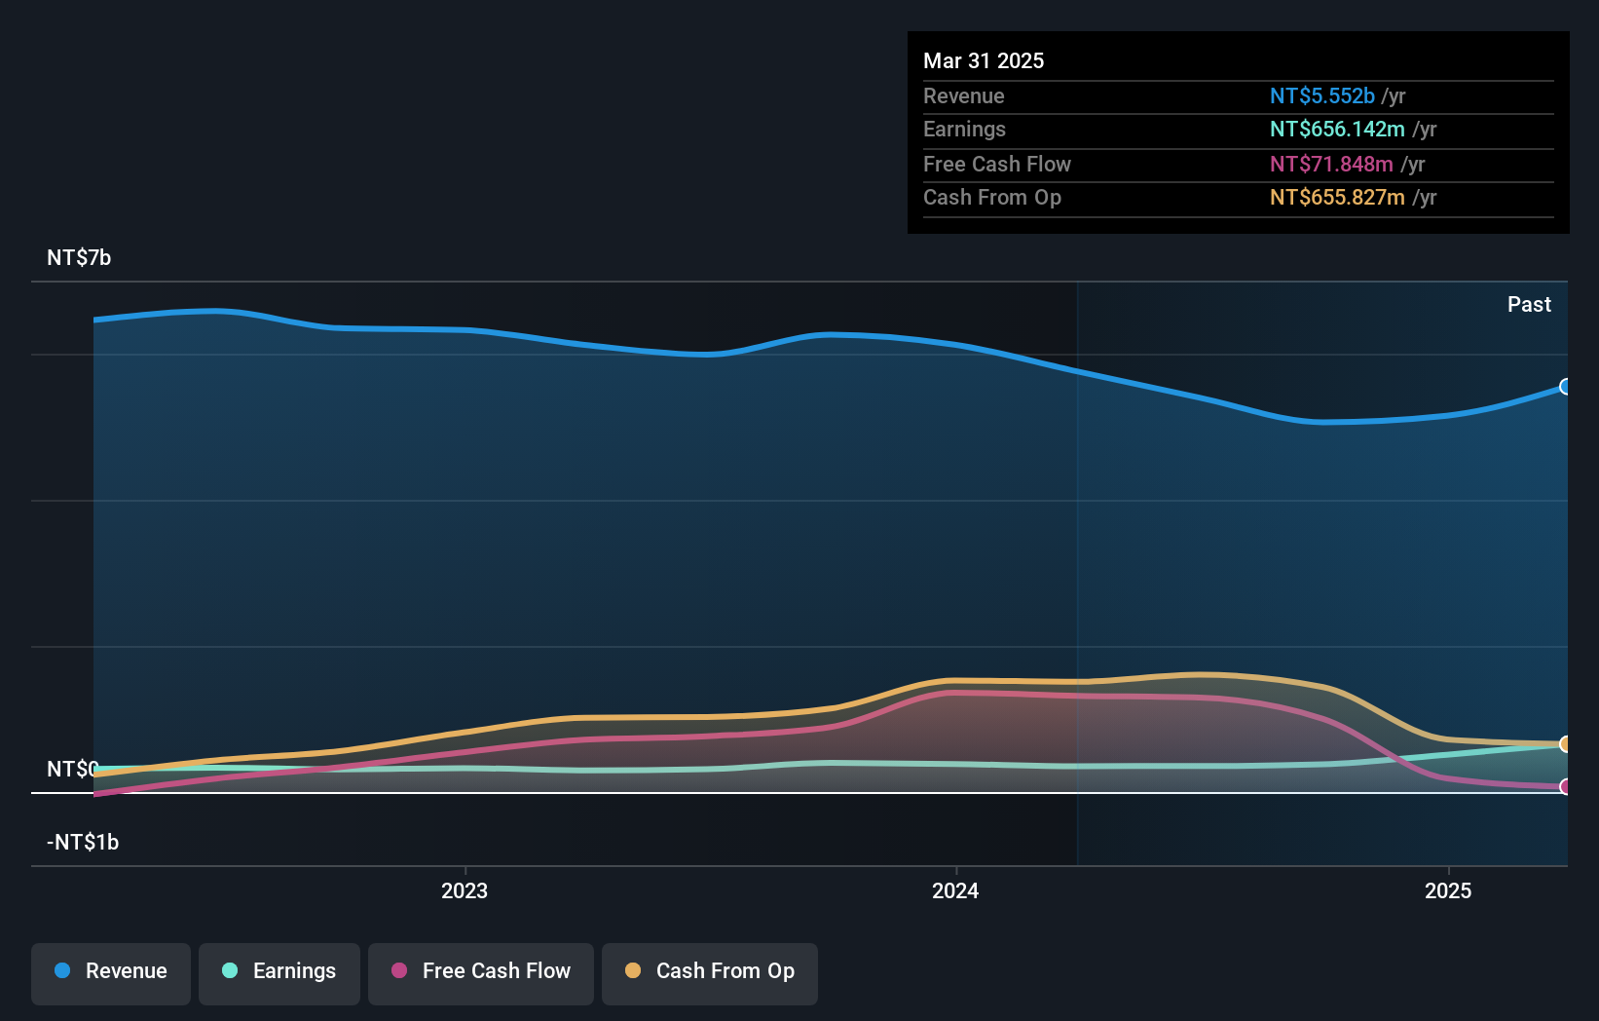
Task: Click the 2023 x-axis label
Action: (465, 890)
